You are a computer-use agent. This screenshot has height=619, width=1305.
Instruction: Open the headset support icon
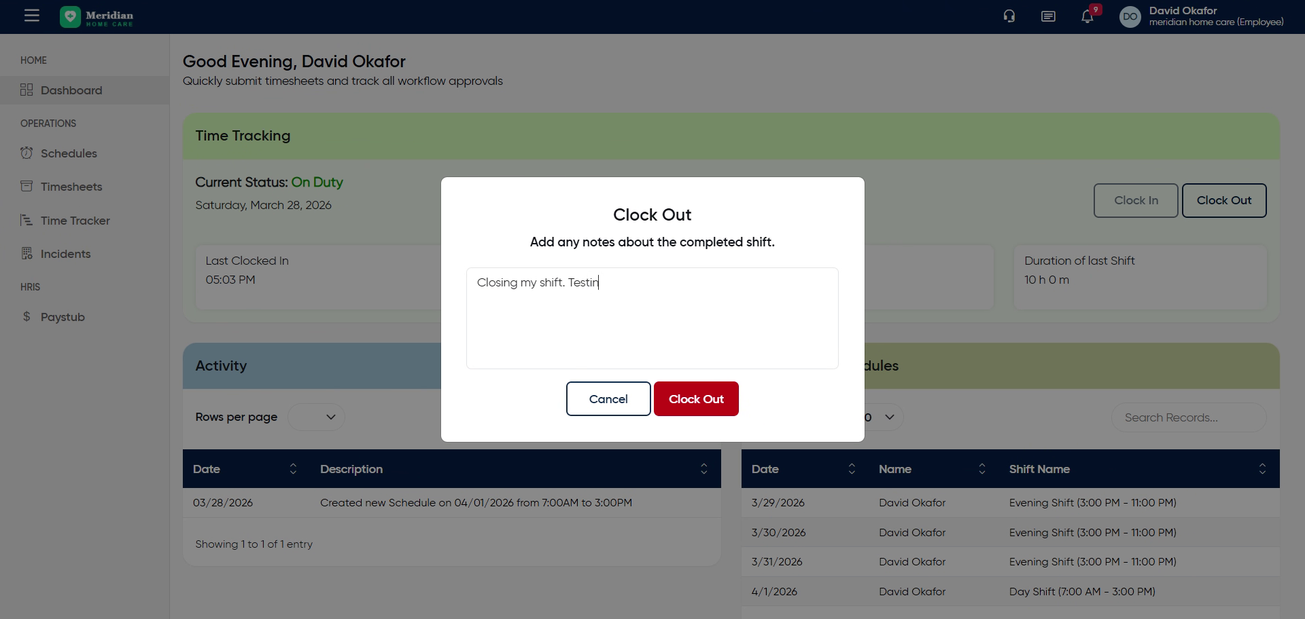click(1009, 16)
